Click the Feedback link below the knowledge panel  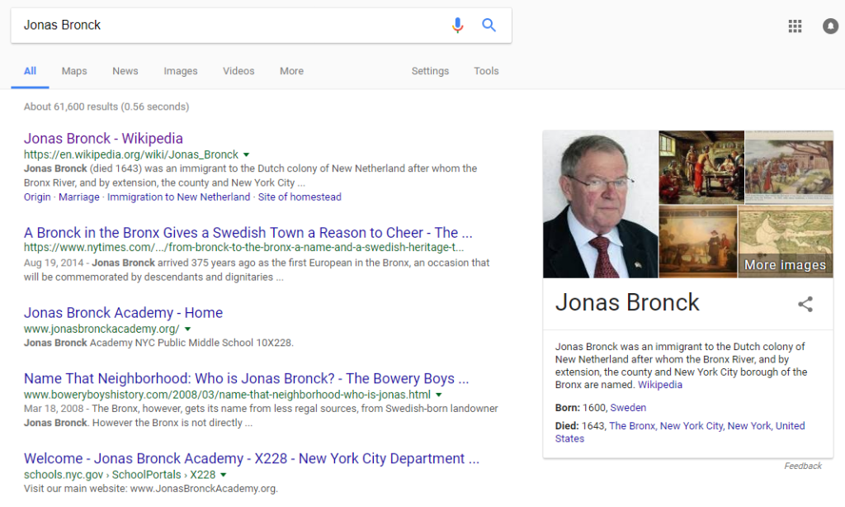[x=803, y=467]
